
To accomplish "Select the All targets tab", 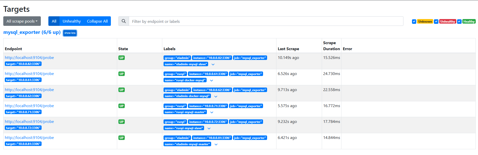I will (x=54, y=21).
